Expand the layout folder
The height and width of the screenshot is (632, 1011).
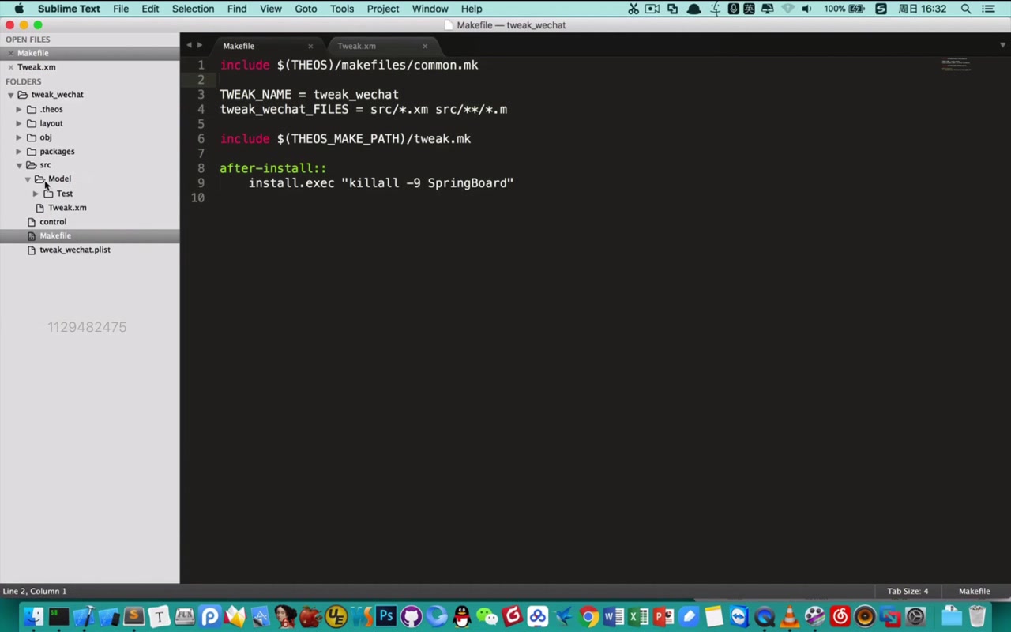tap(19, 123)
